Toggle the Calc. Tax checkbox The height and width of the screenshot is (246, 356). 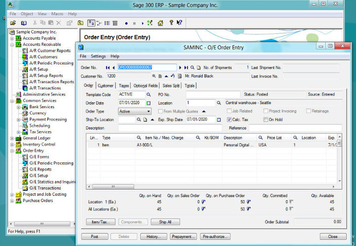pos(229,120)
